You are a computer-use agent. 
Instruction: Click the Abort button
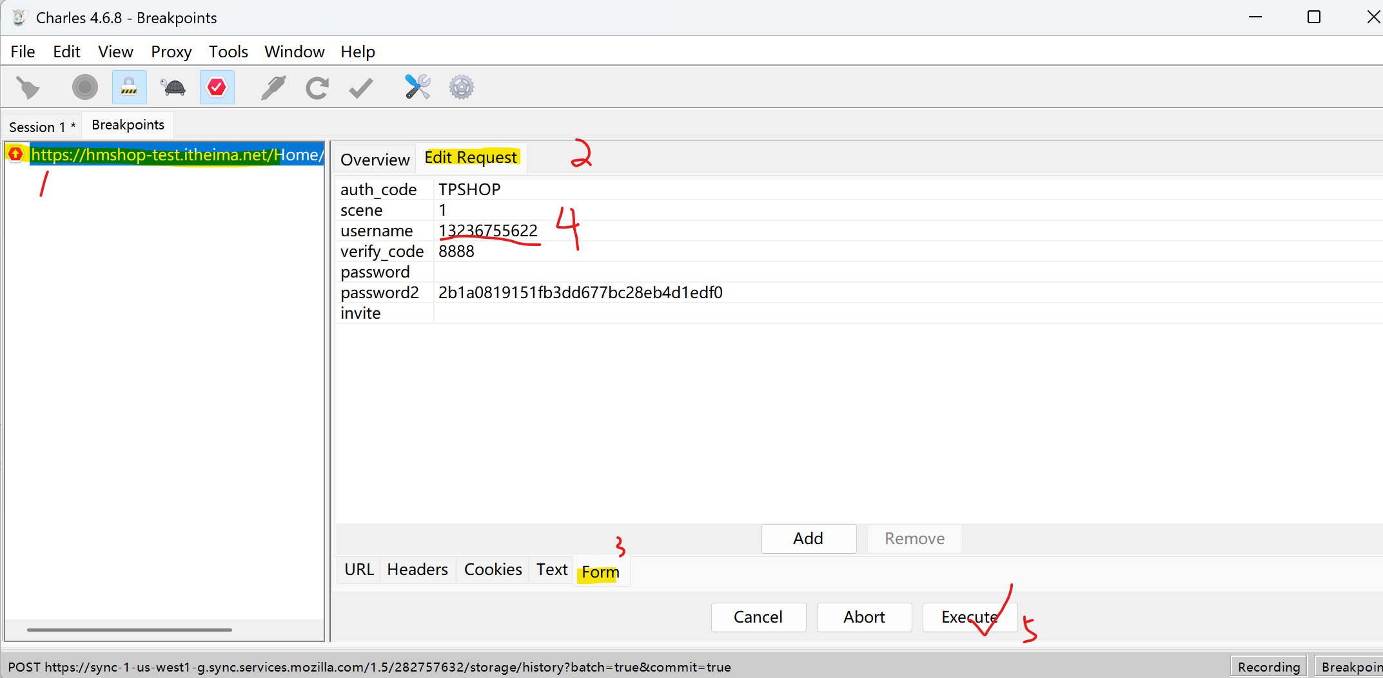tap(864, 617)
